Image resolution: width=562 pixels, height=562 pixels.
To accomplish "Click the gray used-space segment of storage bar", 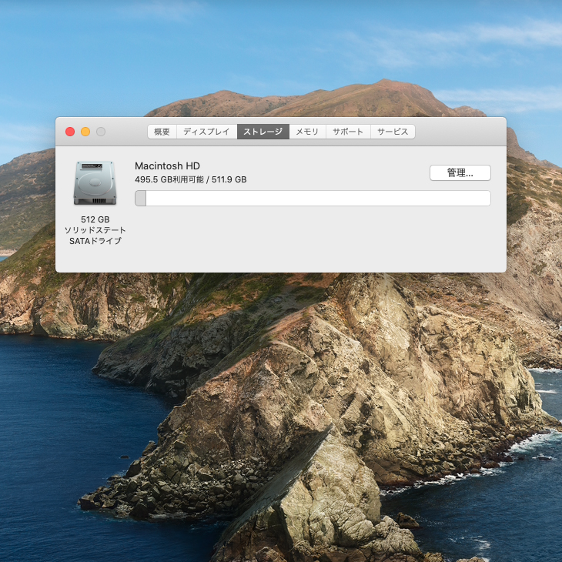I will [x=140, y=198].
